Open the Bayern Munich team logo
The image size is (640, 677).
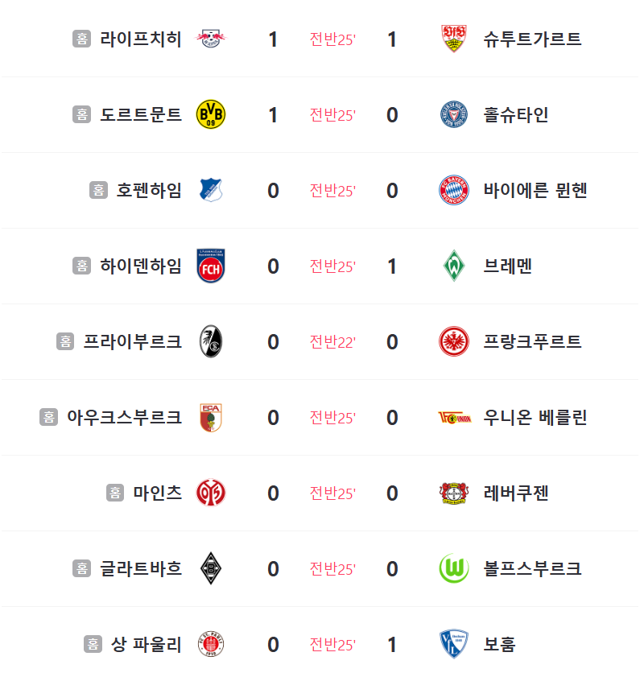pos(453,190)
